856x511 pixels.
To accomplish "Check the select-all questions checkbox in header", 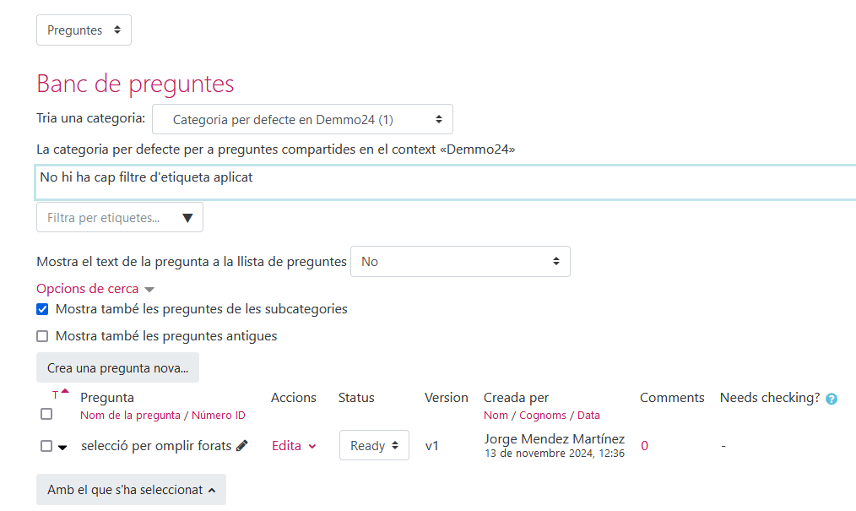I will tap(46, 414).
